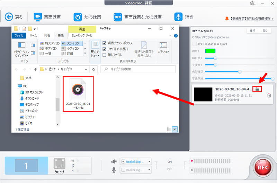Click the クロップ crop tool

pyautogui.click(x=59, y=166)
